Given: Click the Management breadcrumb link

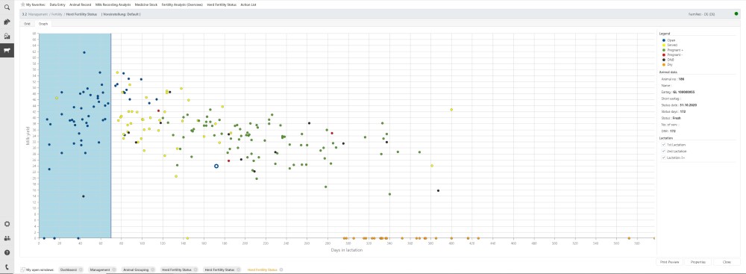Looking at the screenshot, I should [x=39, y=14].
